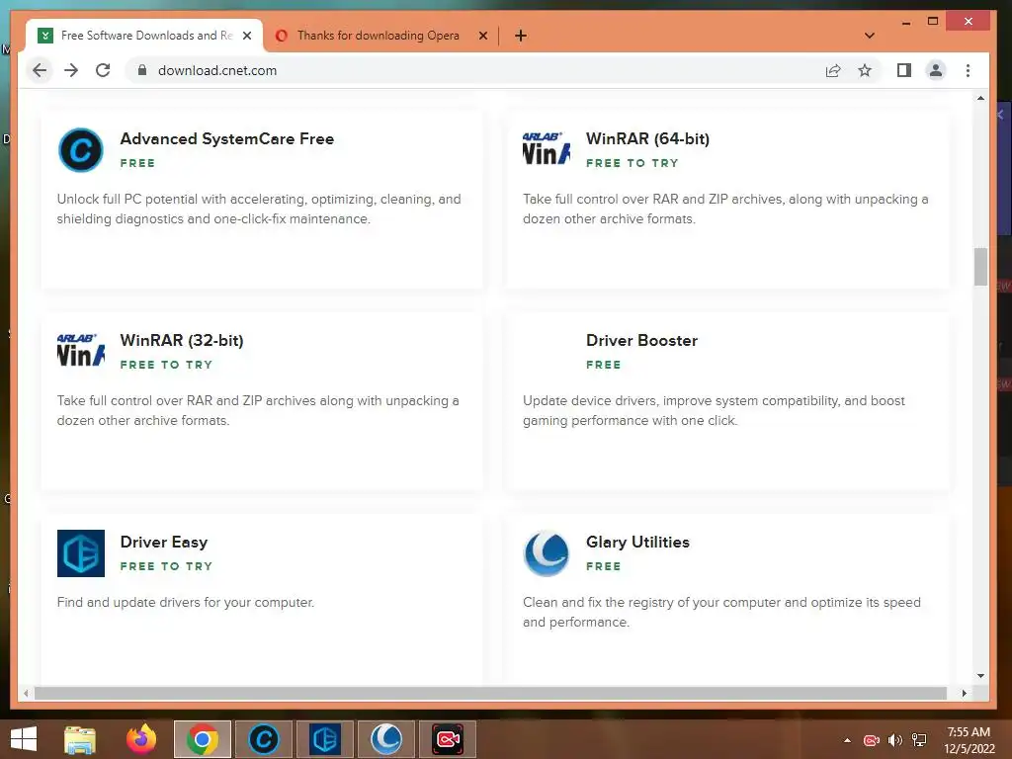This screenshot has width=1012, height=759.
Task: Open Glary Utilities from taskbar
Action: point(386,739)
